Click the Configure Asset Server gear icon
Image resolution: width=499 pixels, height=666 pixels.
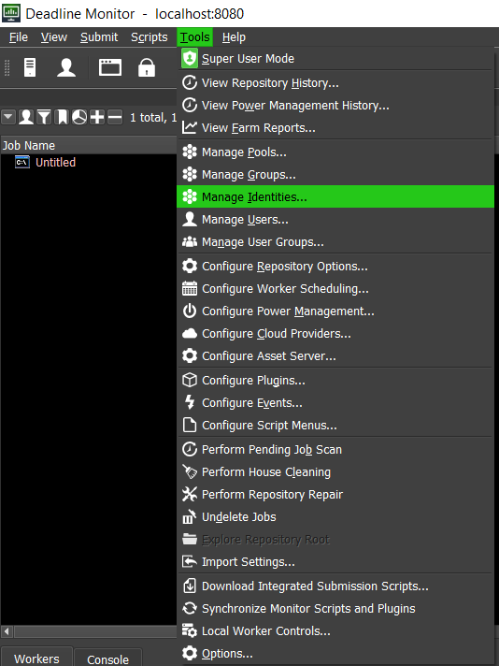click(190, 356)
